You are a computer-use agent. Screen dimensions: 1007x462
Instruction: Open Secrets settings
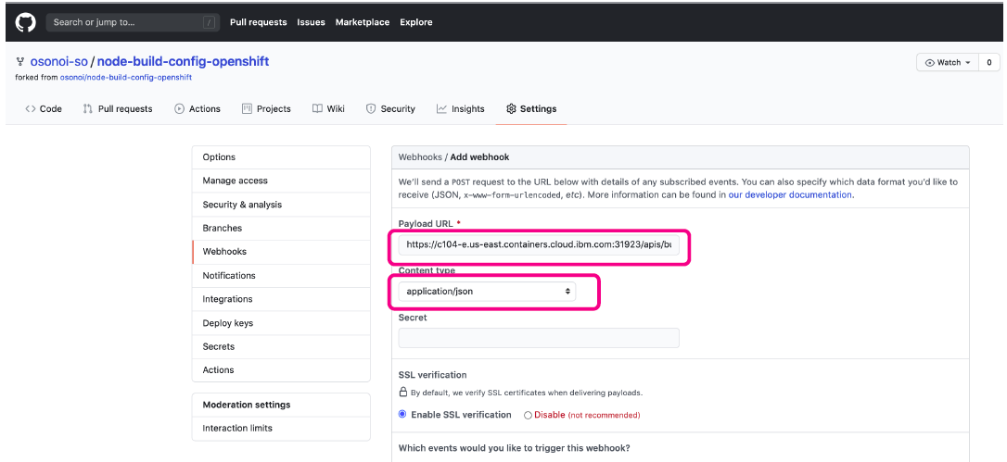tap(281, 346)
